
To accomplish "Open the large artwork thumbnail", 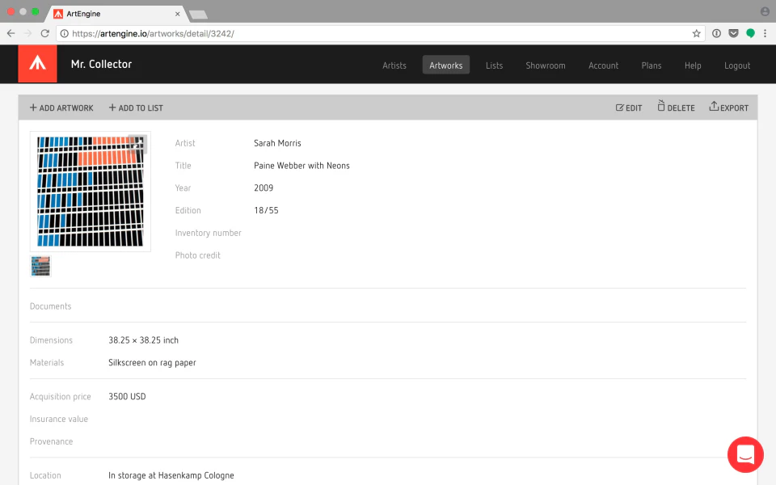I will click(90, 191).
